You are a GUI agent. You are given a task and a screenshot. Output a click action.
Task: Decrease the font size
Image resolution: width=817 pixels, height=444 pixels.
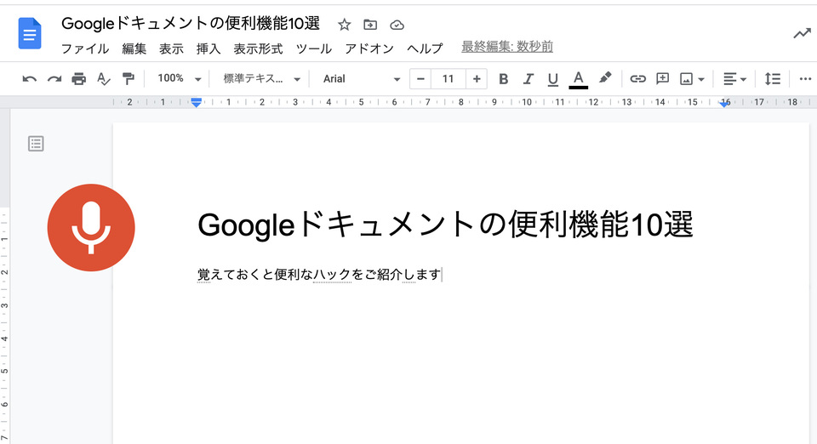click(x=420, y=79)
